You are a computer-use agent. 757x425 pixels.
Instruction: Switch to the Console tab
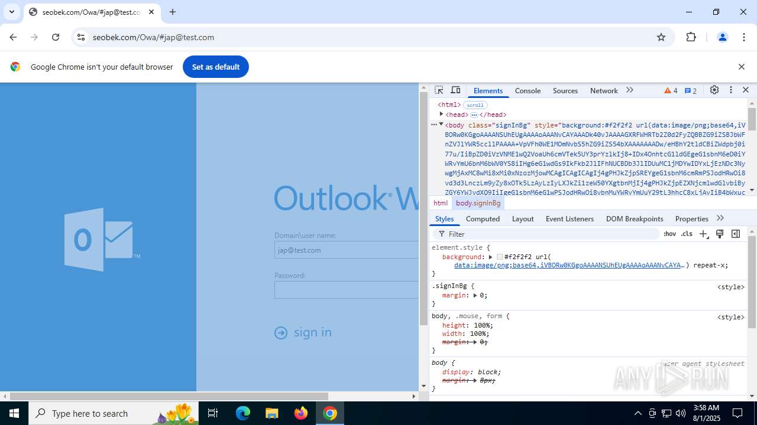528,91
